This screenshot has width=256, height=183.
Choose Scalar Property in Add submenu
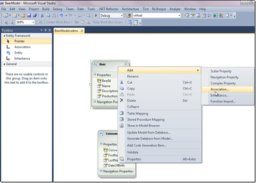(227, 71)
